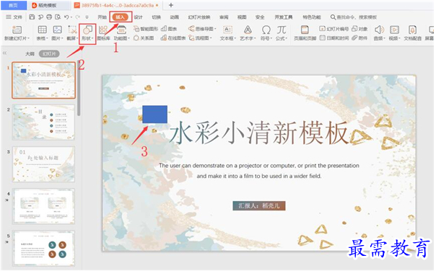Open the Animation (动画) tab
The height and width of the screenshot is (271, 436).
(175, 17)
